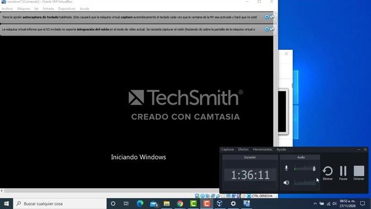Image resolution: width=371 pixels, height=209 pixels.
Task: Open the clock showing 27/11/2020
Action: pos(347,204)
